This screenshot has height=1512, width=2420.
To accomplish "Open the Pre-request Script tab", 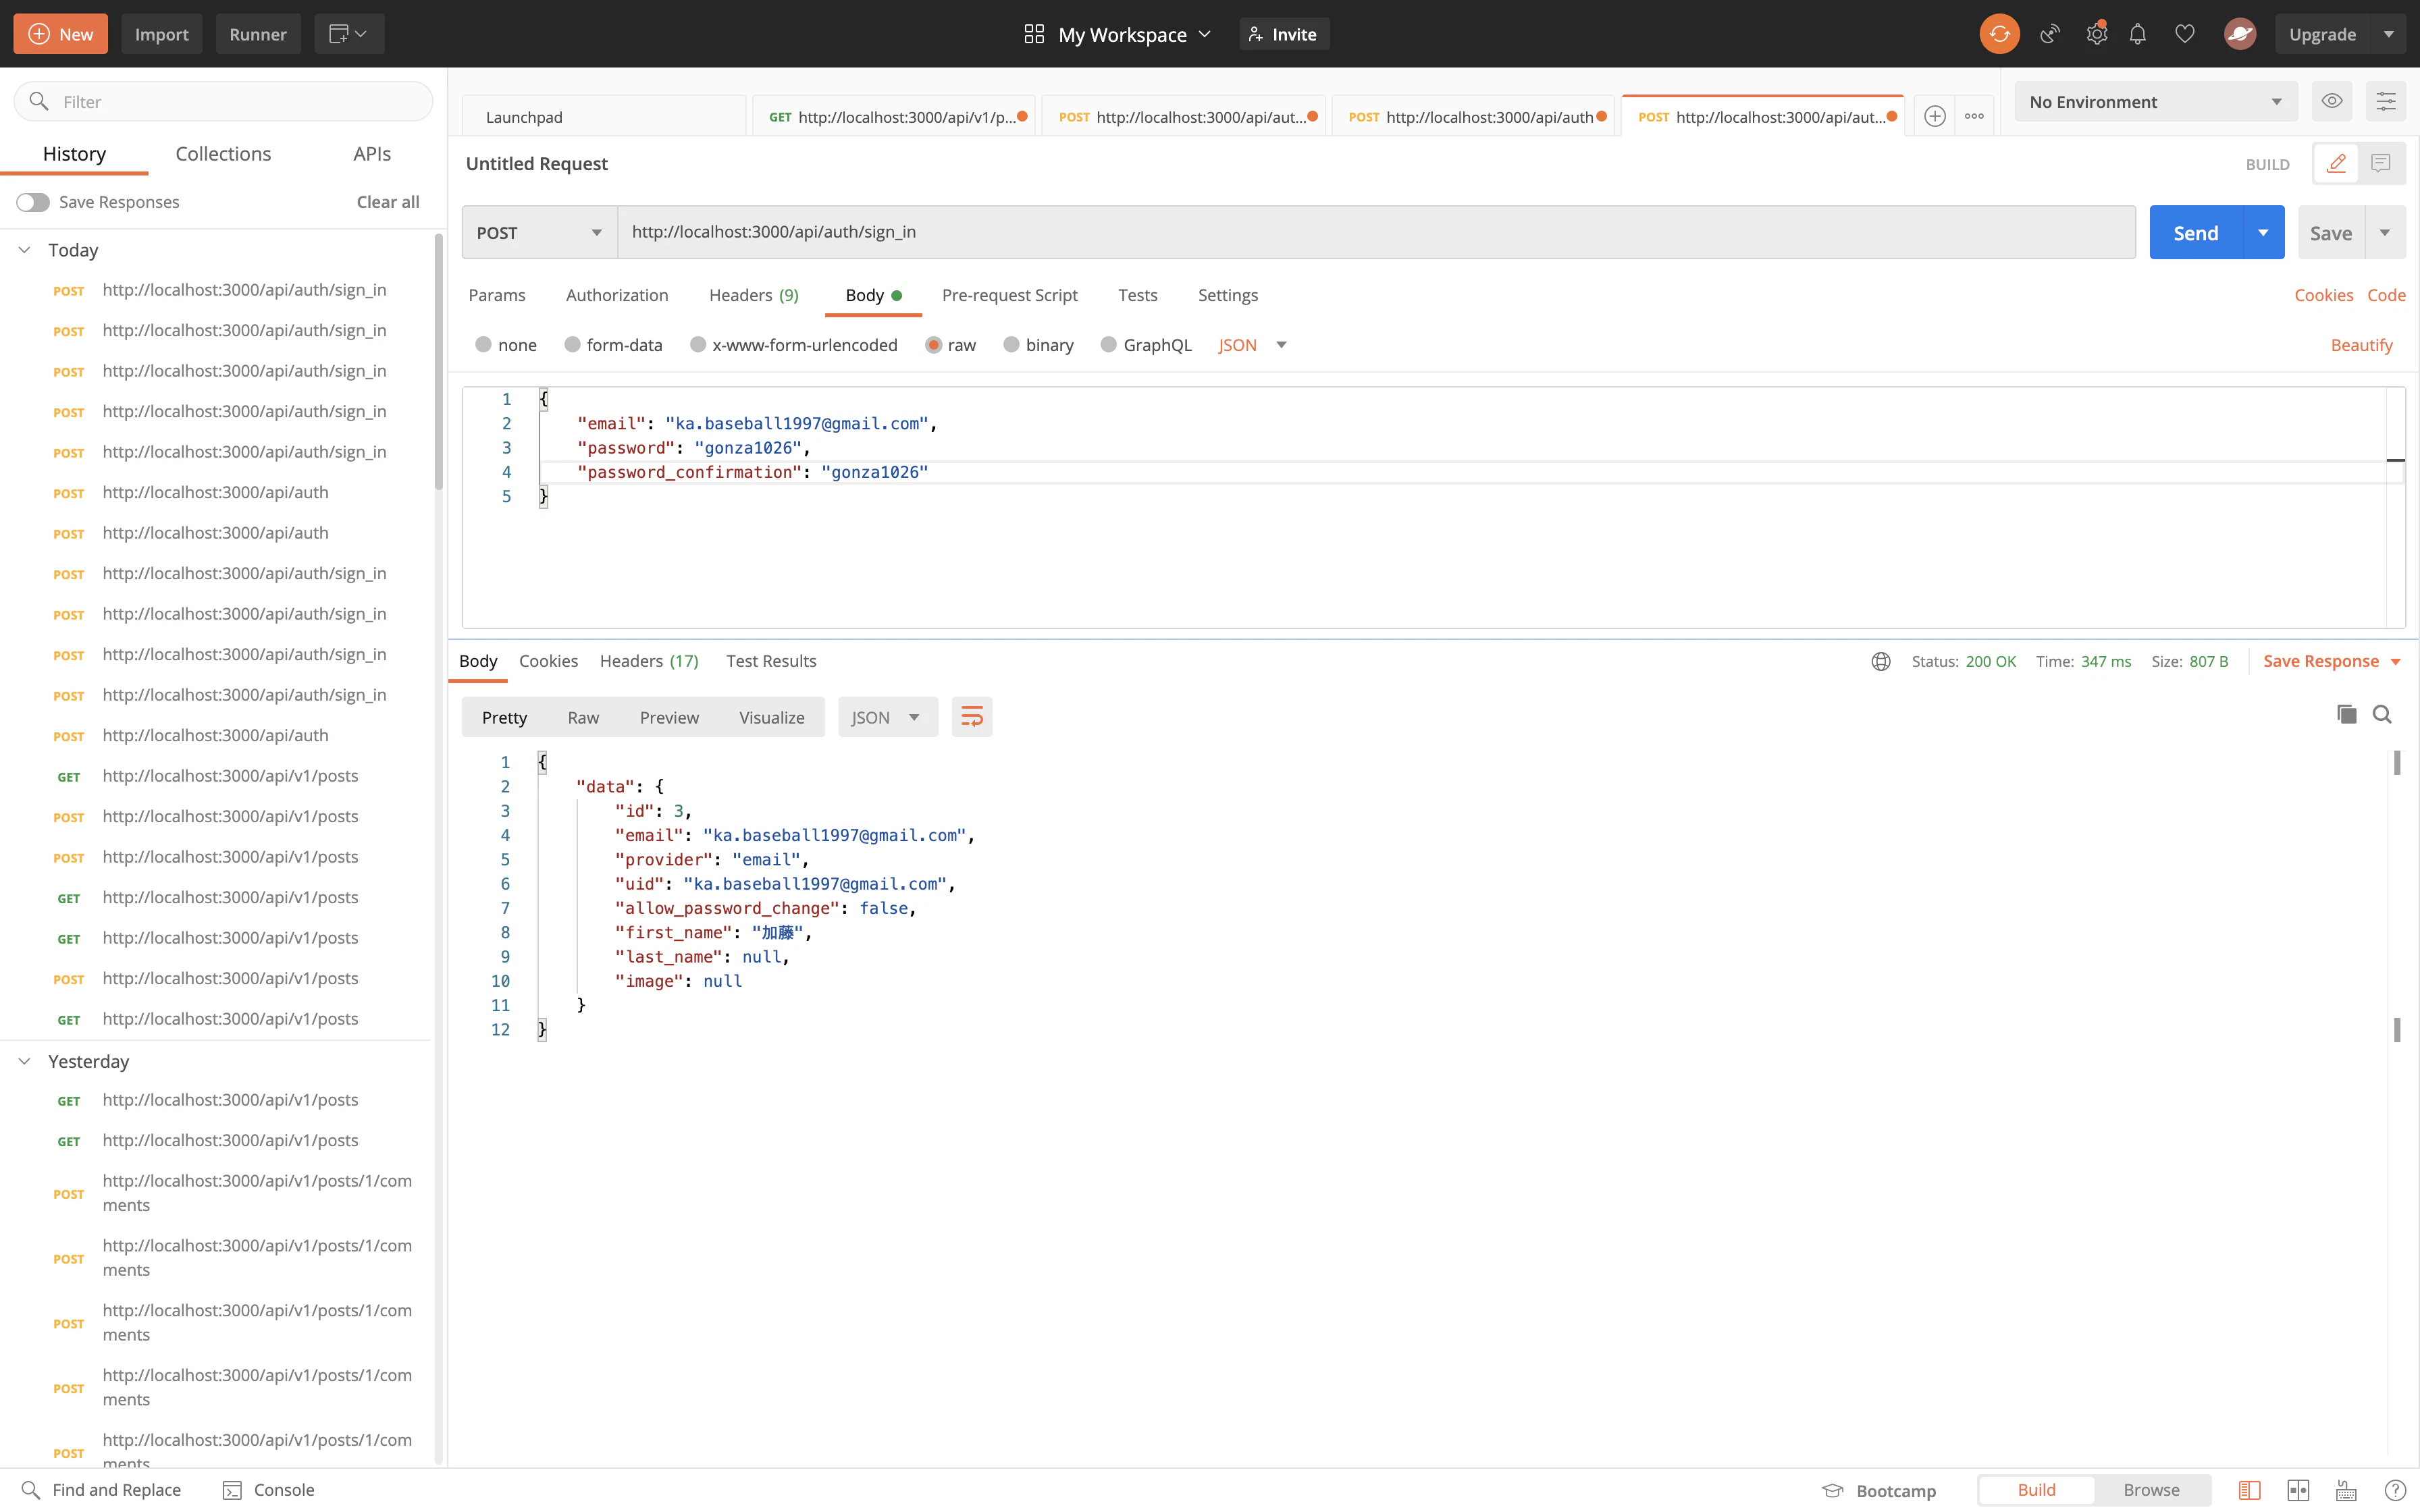I will 1009,295.
